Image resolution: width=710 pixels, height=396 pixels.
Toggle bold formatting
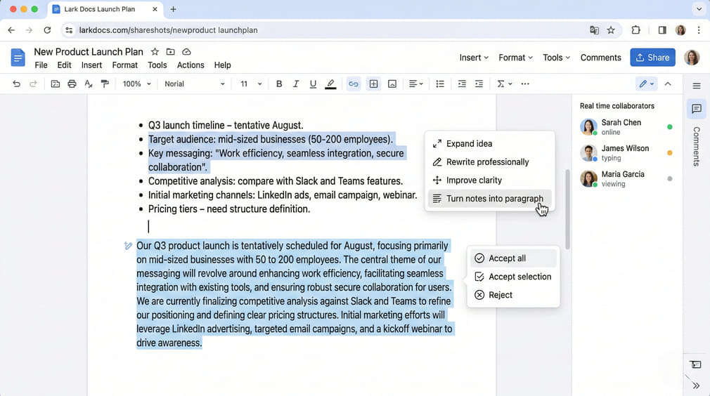(279, 84)
